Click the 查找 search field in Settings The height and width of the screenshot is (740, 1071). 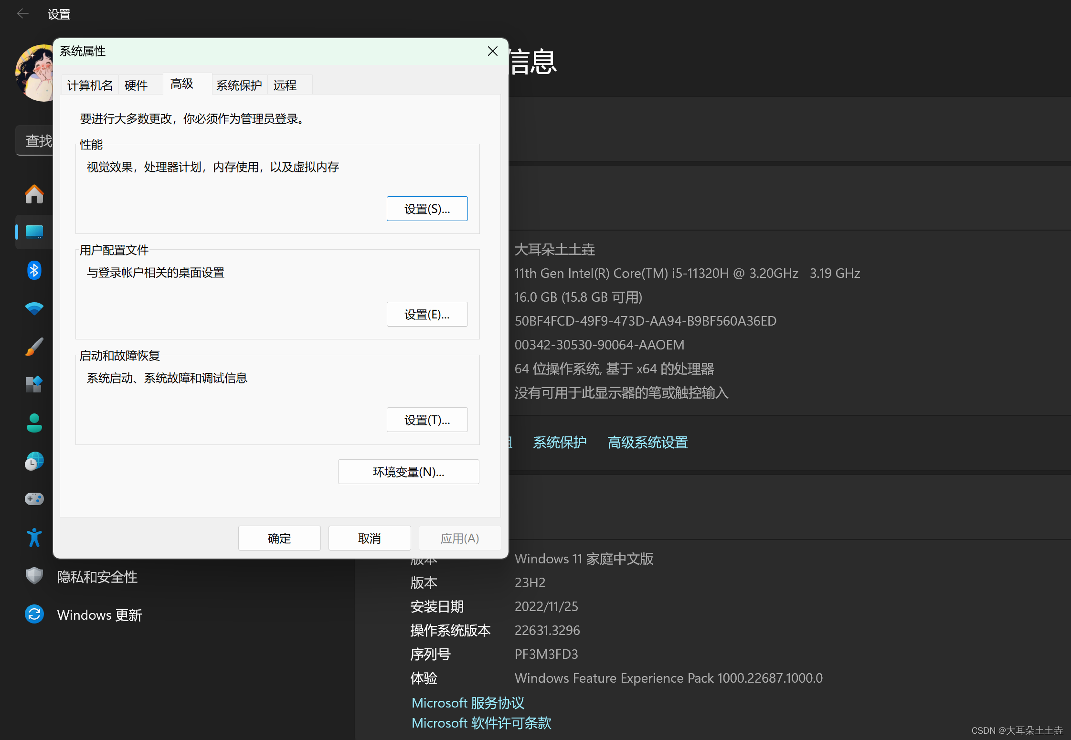point(34,140)
